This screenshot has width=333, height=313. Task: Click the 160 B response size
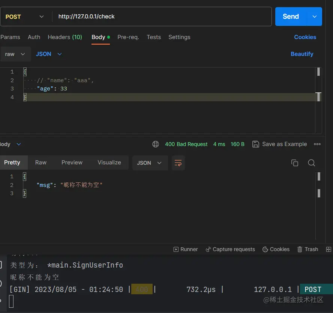coord(237,144)
